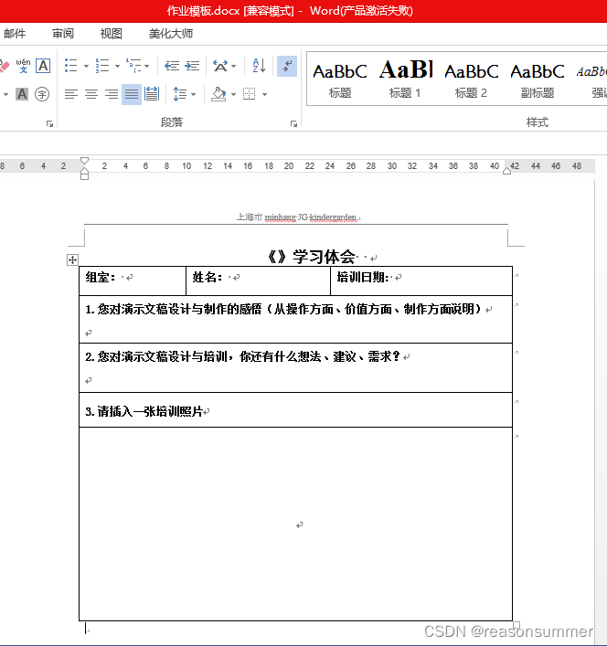The width and height of the screenshot is (607, 646).
Task: Toggle Show/Hide paragraph marks
Action: [287, 66]
